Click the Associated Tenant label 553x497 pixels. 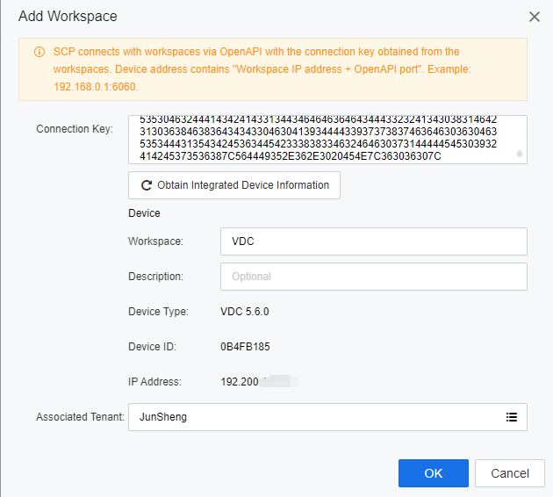[80, 417]
